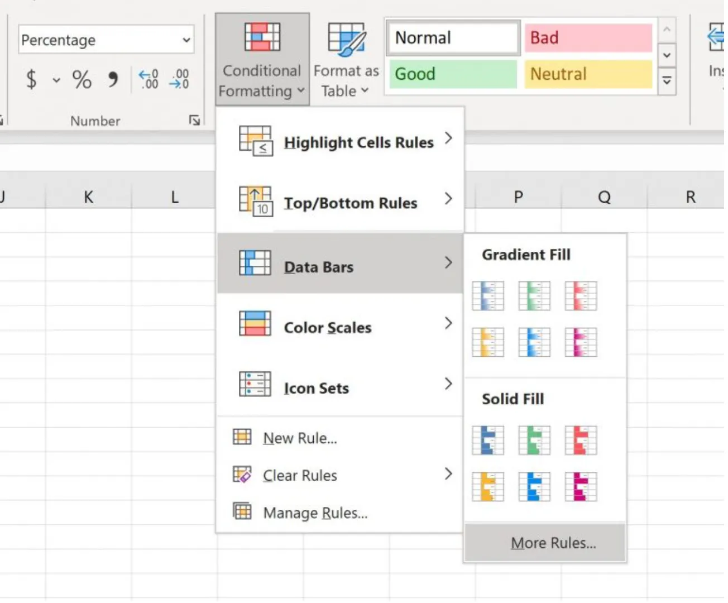Screen dimensions: 728x603
Task: Select purple solid fill data bar
Action: point(581,486)
